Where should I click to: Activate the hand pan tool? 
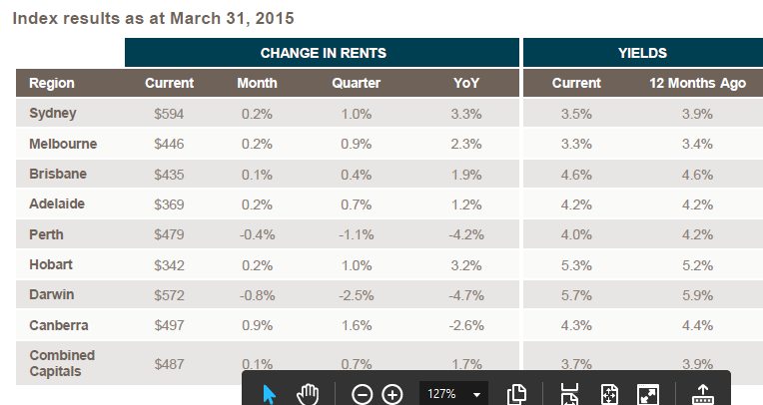point(308,393)
